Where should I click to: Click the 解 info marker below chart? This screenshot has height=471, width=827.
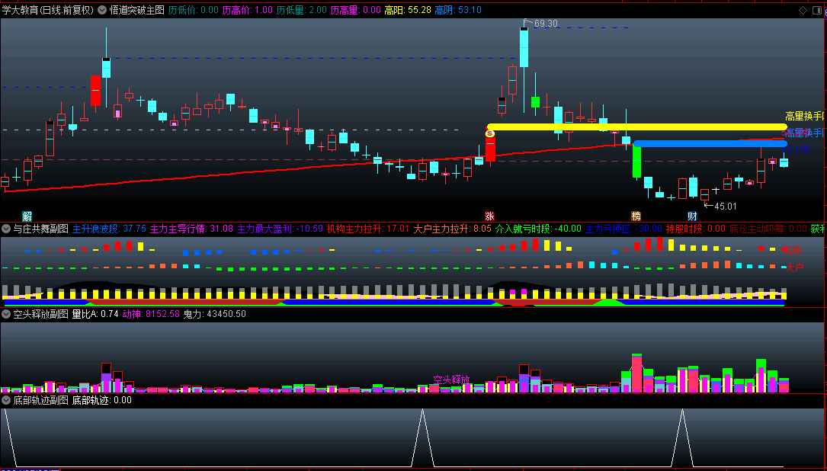27,216
